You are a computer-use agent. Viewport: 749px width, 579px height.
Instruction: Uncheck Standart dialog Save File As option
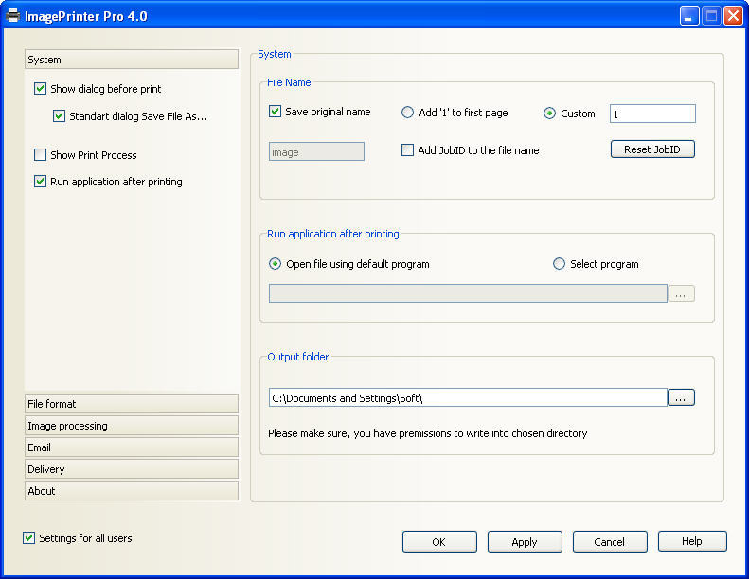coord(59,116)
